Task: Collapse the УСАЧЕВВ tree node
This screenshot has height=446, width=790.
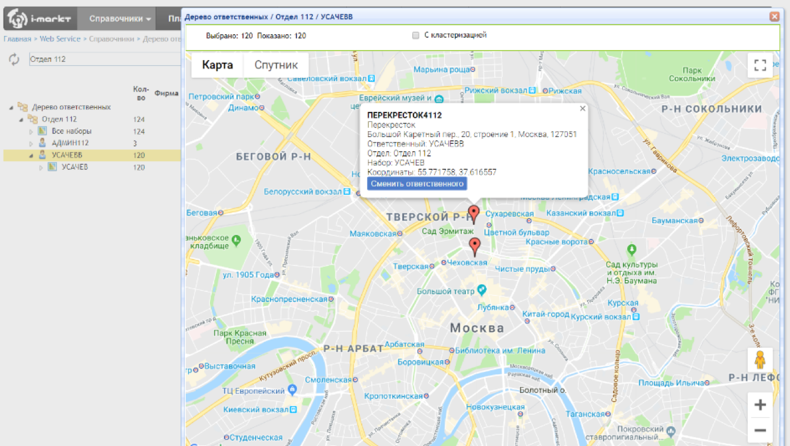Action: click(x=31, y=155)
